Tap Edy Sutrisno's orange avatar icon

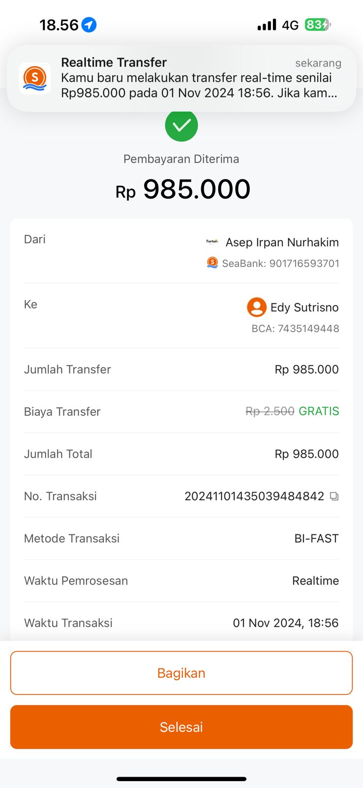pos(256,307)
